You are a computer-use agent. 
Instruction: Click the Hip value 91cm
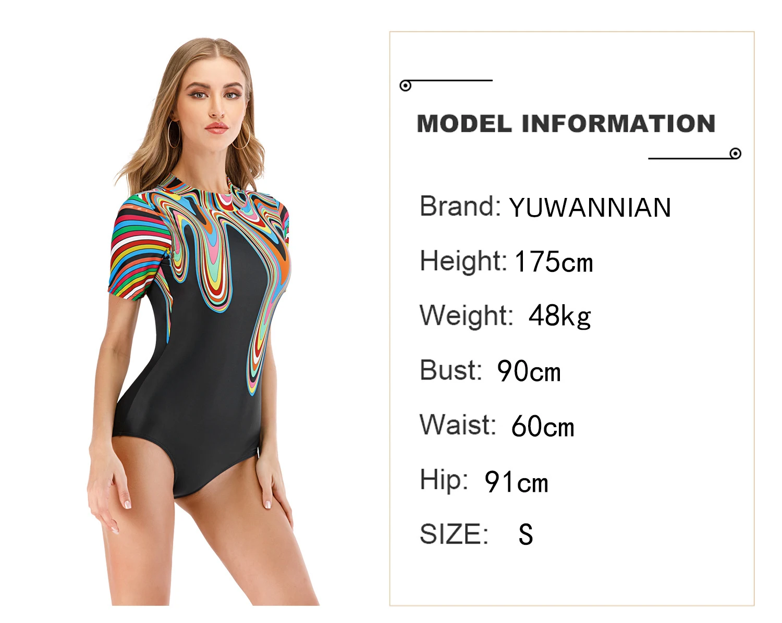pos(516,482)
